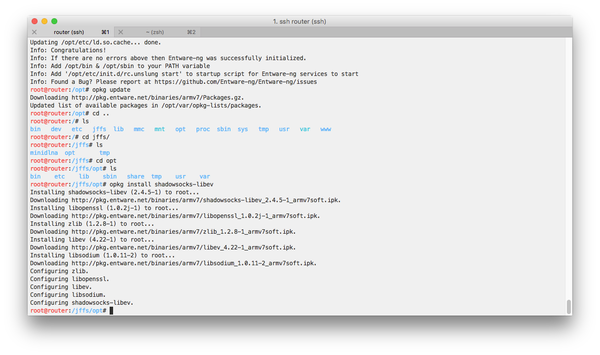This screenshot has width=600, height=355.
Task: Click the X icon on the router (ssh) tab
Action: pos(34,32)
